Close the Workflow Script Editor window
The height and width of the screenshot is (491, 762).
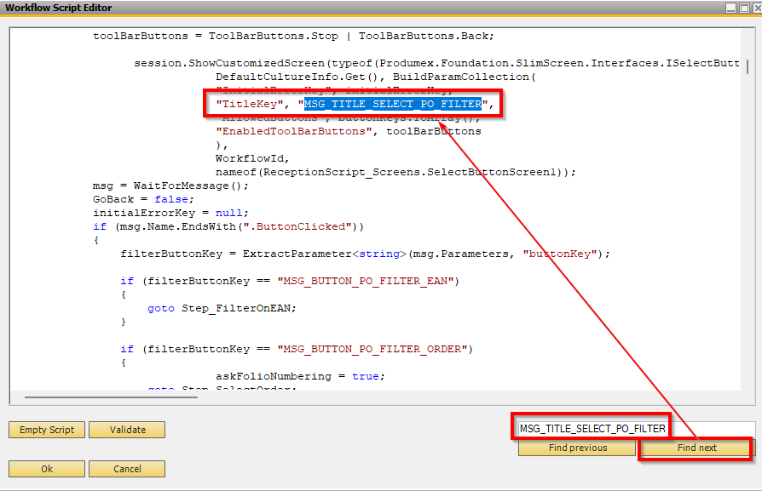(x=757, y=8)
